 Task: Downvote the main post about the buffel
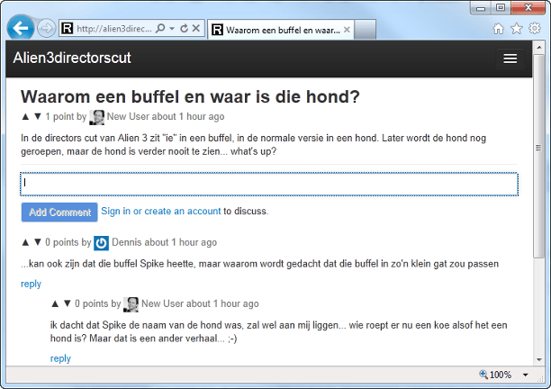38,116
